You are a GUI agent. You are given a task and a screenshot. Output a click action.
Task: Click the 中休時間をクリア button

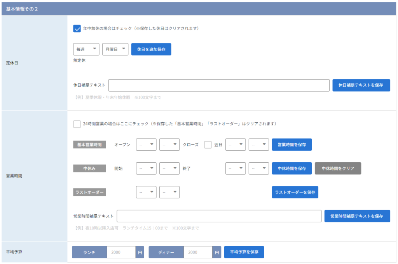coord(338,168)
